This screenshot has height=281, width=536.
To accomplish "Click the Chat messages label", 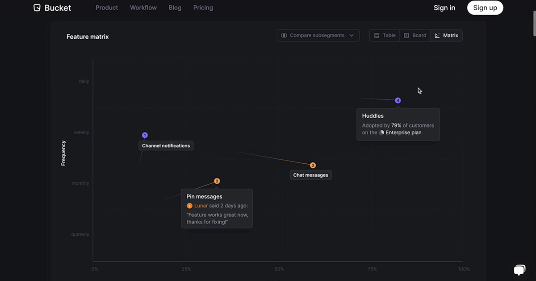I will pos(311,175).
